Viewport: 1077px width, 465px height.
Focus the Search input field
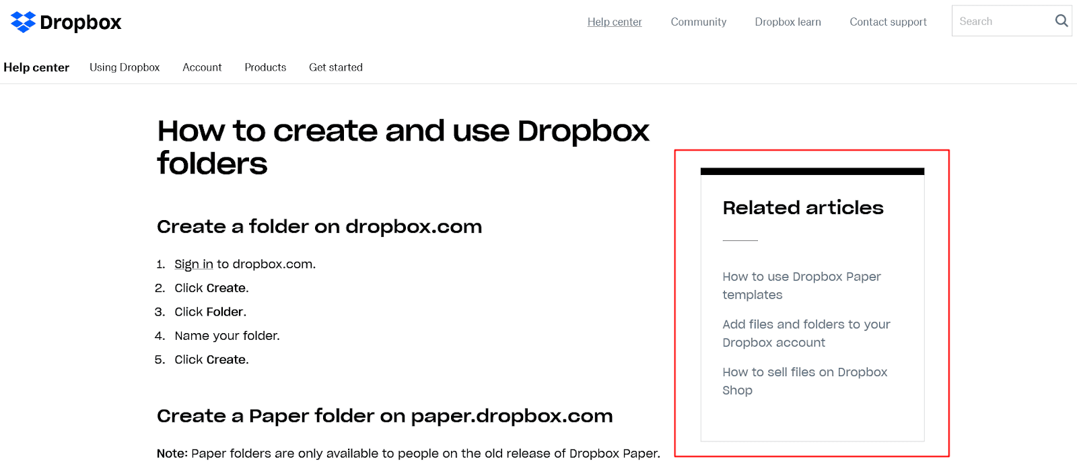click(x=1002, y=22)
